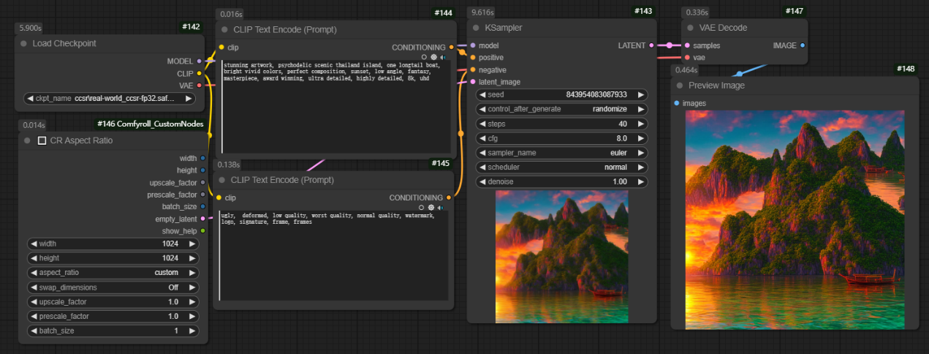Click the circle icon above the 'ugly, deformed' prompt
Viewport: 929px width, 354px height.
click(x=422, y=207)
